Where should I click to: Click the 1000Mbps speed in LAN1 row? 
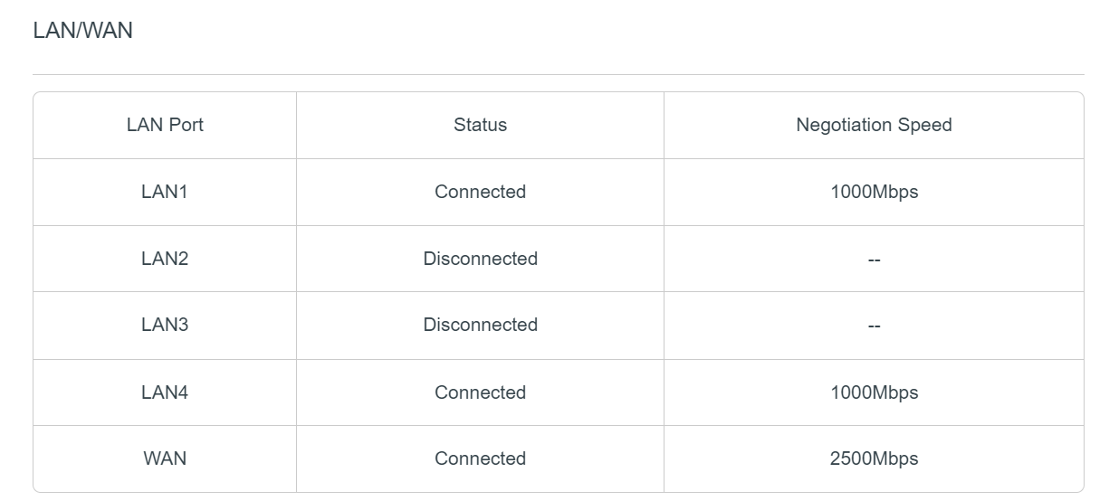[x=874, y=192]
